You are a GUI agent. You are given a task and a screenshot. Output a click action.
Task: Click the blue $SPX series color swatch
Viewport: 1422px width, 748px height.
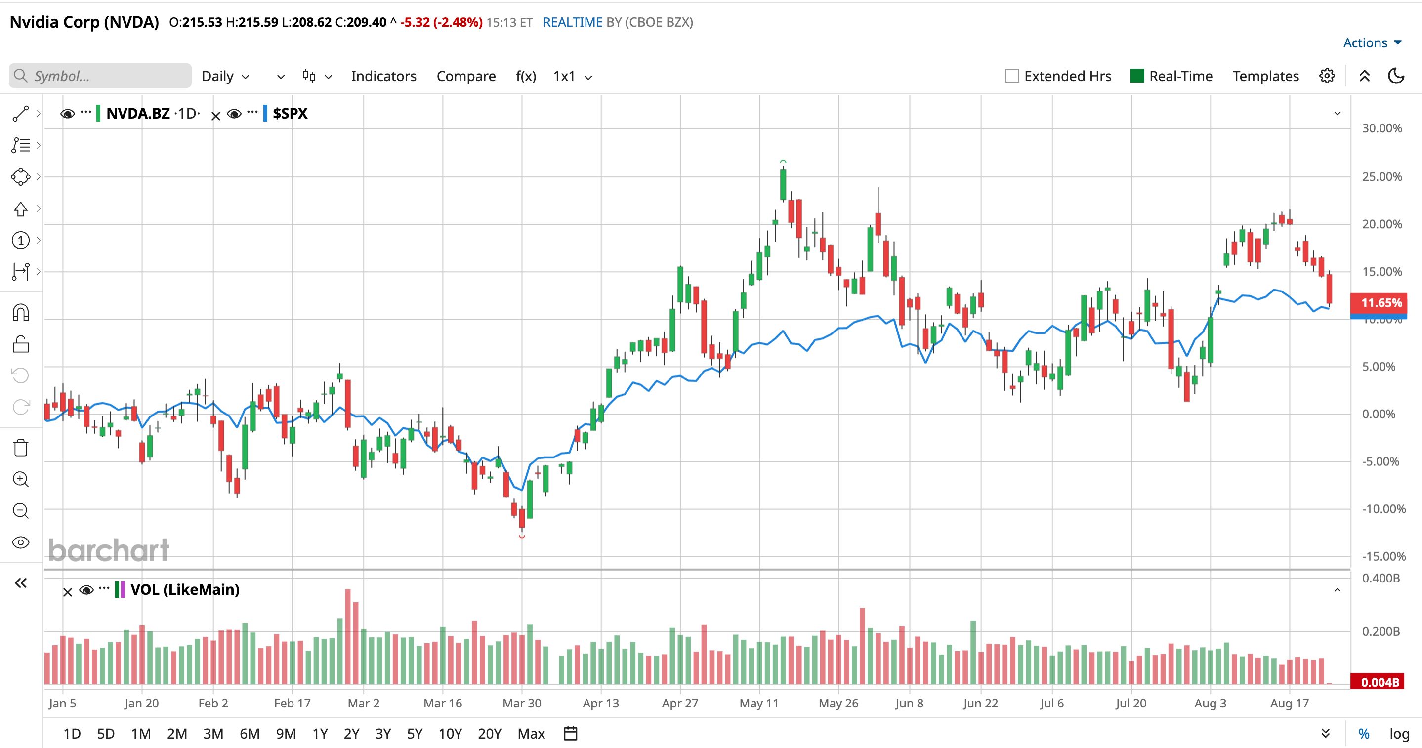click(x=265, y=114)
